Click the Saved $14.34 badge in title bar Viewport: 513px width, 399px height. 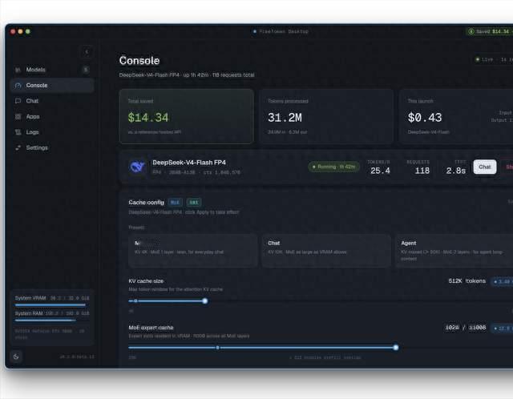[489, 31]
